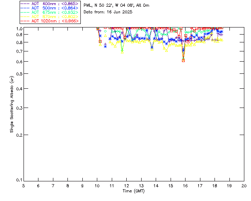
Task: Click the x-axis tick label 5
Action: coord(24,186)
